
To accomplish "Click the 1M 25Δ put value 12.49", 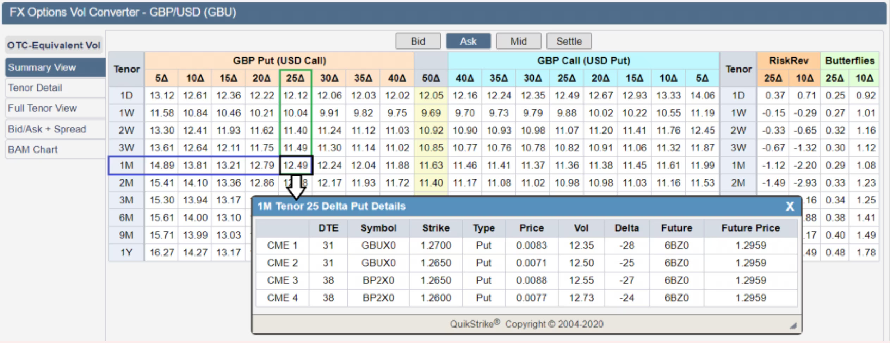I will point(296,165).
